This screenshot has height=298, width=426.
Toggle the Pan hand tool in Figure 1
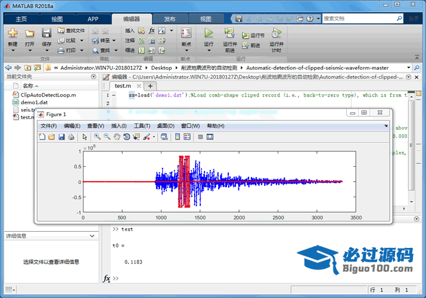tap(117, 137)
